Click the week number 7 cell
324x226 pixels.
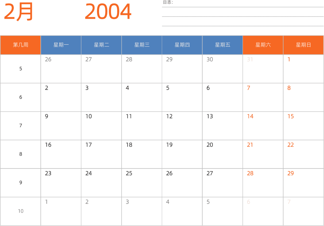tap(21, 126)
